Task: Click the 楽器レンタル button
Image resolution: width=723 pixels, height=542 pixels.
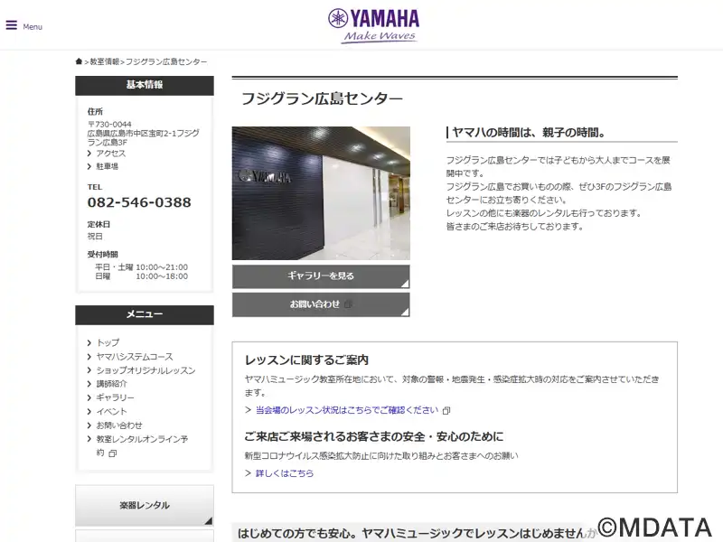Action: click(145, 506)
